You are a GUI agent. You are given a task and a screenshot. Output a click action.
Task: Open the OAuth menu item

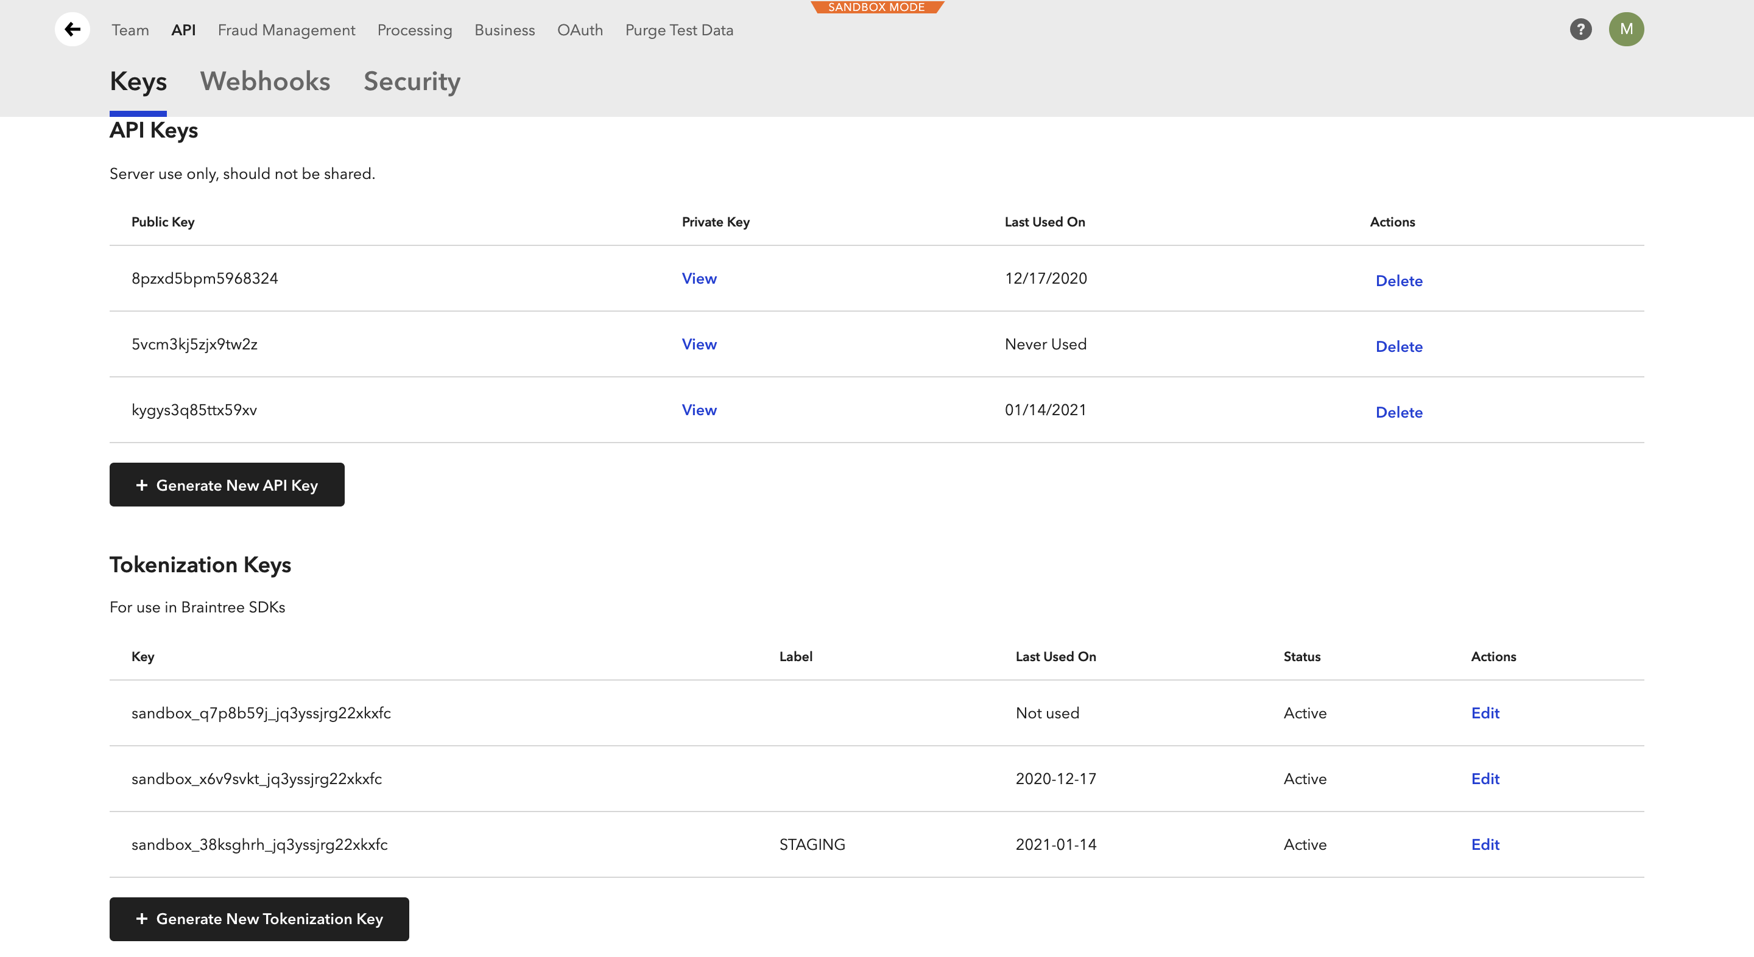(x=579, y=30)
